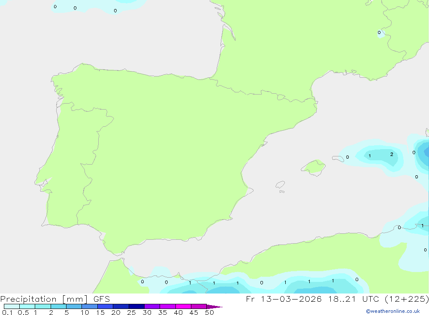Image resolution: width=429 pixels, height=315 pixels.
Task: Click the 5 legend scale label
Action: (x=66, y=312)
